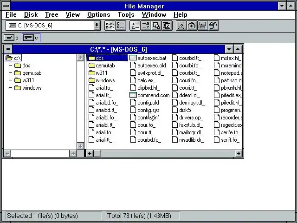The image size is (297, 223).
Task: Launch Anti-Virus using the medical bag icon
Action: pos(192,26)
